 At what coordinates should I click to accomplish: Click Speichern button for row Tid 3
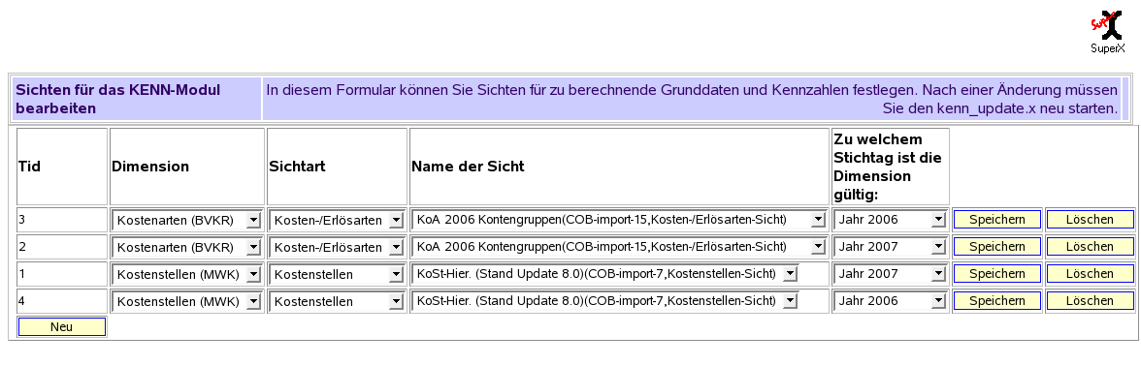pos(997,220)
